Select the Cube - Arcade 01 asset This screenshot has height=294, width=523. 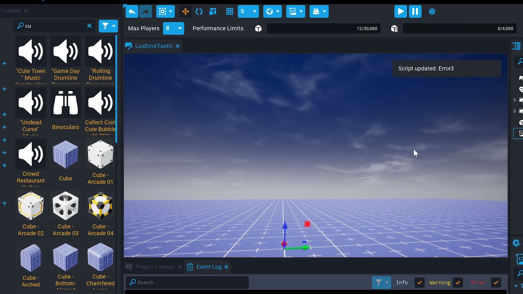click(100, 163)
